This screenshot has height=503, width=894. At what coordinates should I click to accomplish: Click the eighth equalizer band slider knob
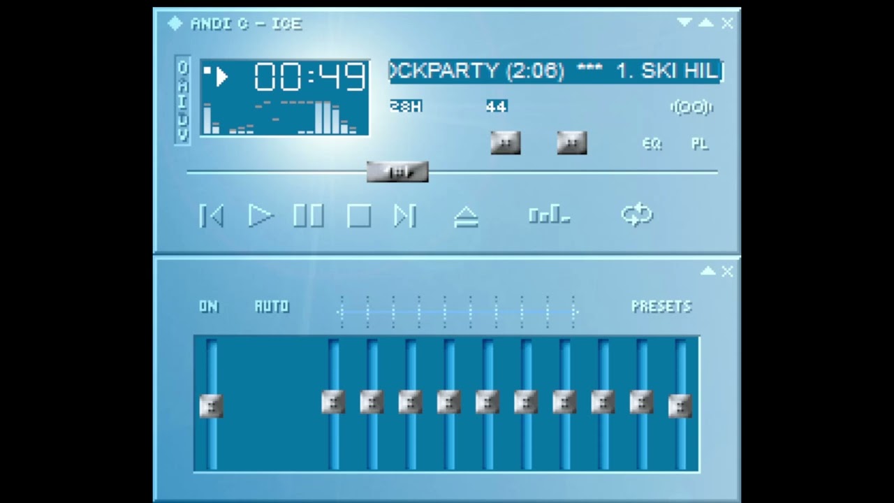tap(603, 402)
